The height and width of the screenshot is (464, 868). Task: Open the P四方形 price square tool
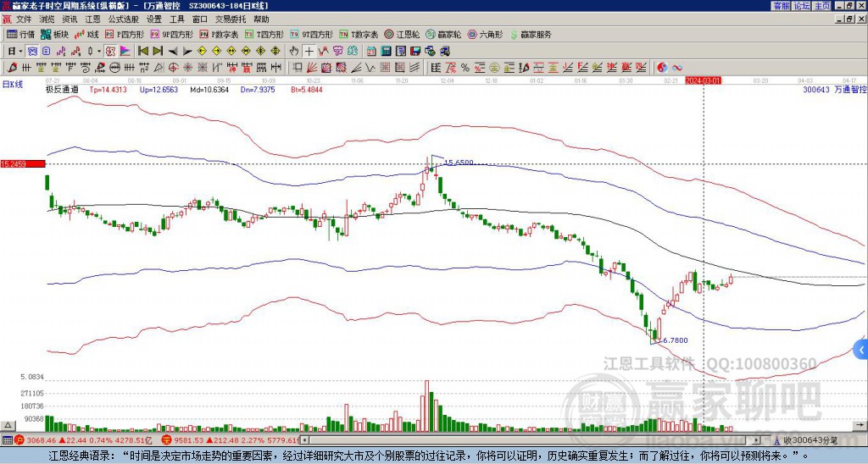[125, 34]
